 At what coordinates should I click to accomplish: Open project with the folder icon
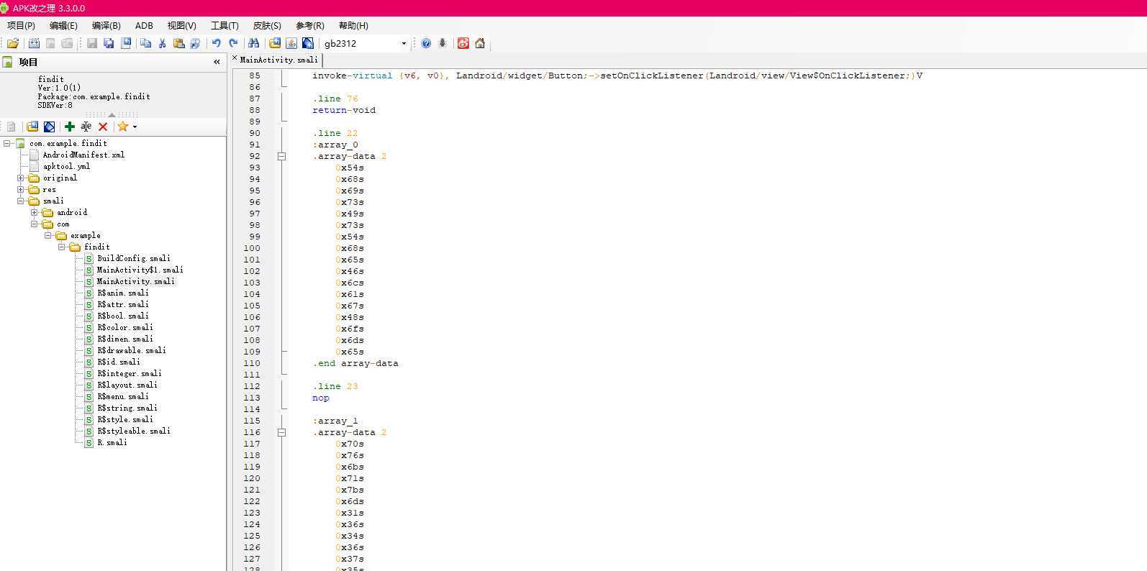[x=13, y=43]
